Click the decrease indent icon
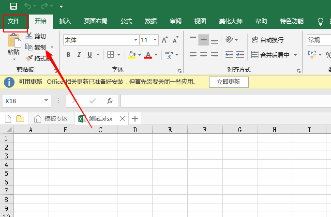331x217 pixels. click(x=229, y=55)
